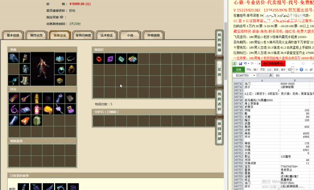
Task: Click the blue Help question mark icon in Excel
Action: click(301, 69)
